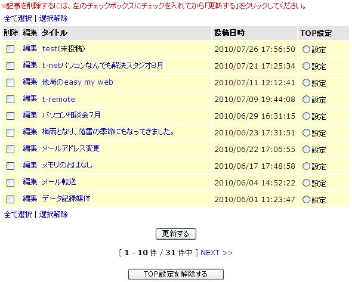Click the date 2010/06/01 11:23:47
This screenshot has width=352, height=282.
tap(255, 200)
